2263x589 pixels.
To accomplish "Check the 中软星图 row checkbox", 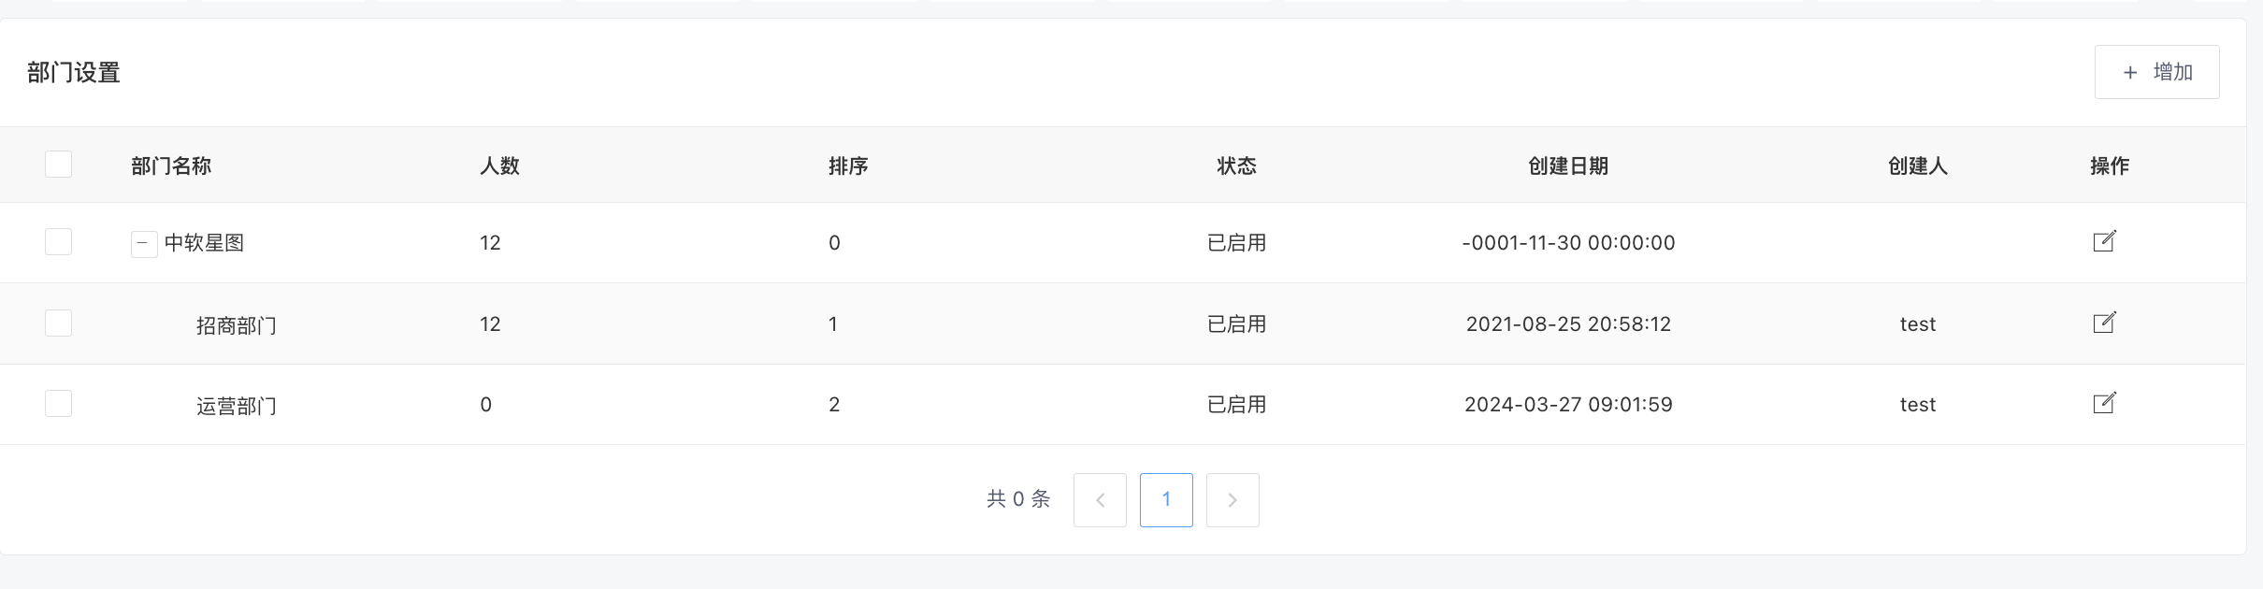I will 59,242.
